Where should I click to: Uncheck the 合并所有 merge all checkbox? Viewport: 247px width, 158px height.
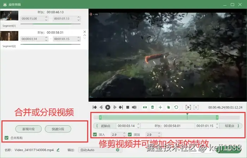pyautogui.click(x=6, y=138)
